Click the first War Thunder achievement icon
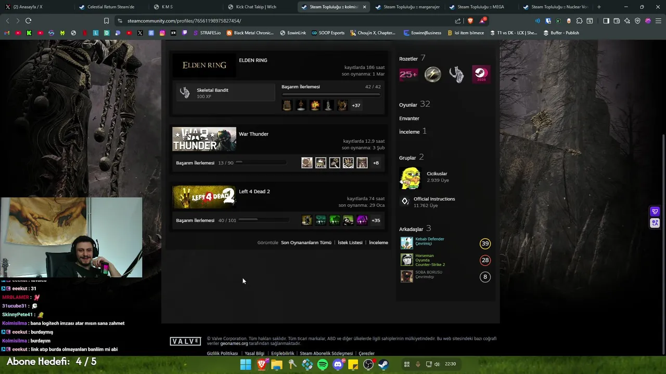The height and width of the screenshot is (374, 666). click(307, 163)
